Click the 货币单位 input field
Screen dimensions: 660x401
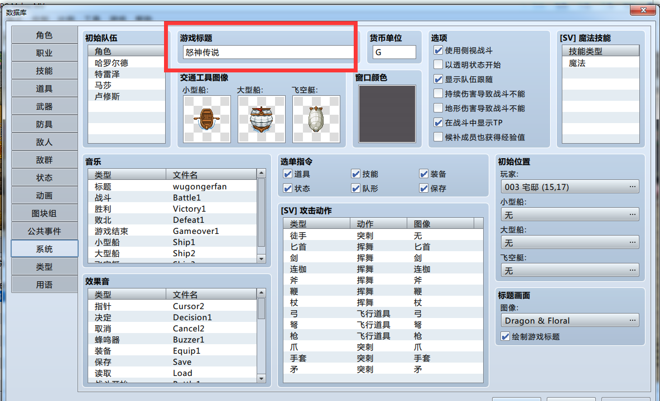(x=394, y=52)
